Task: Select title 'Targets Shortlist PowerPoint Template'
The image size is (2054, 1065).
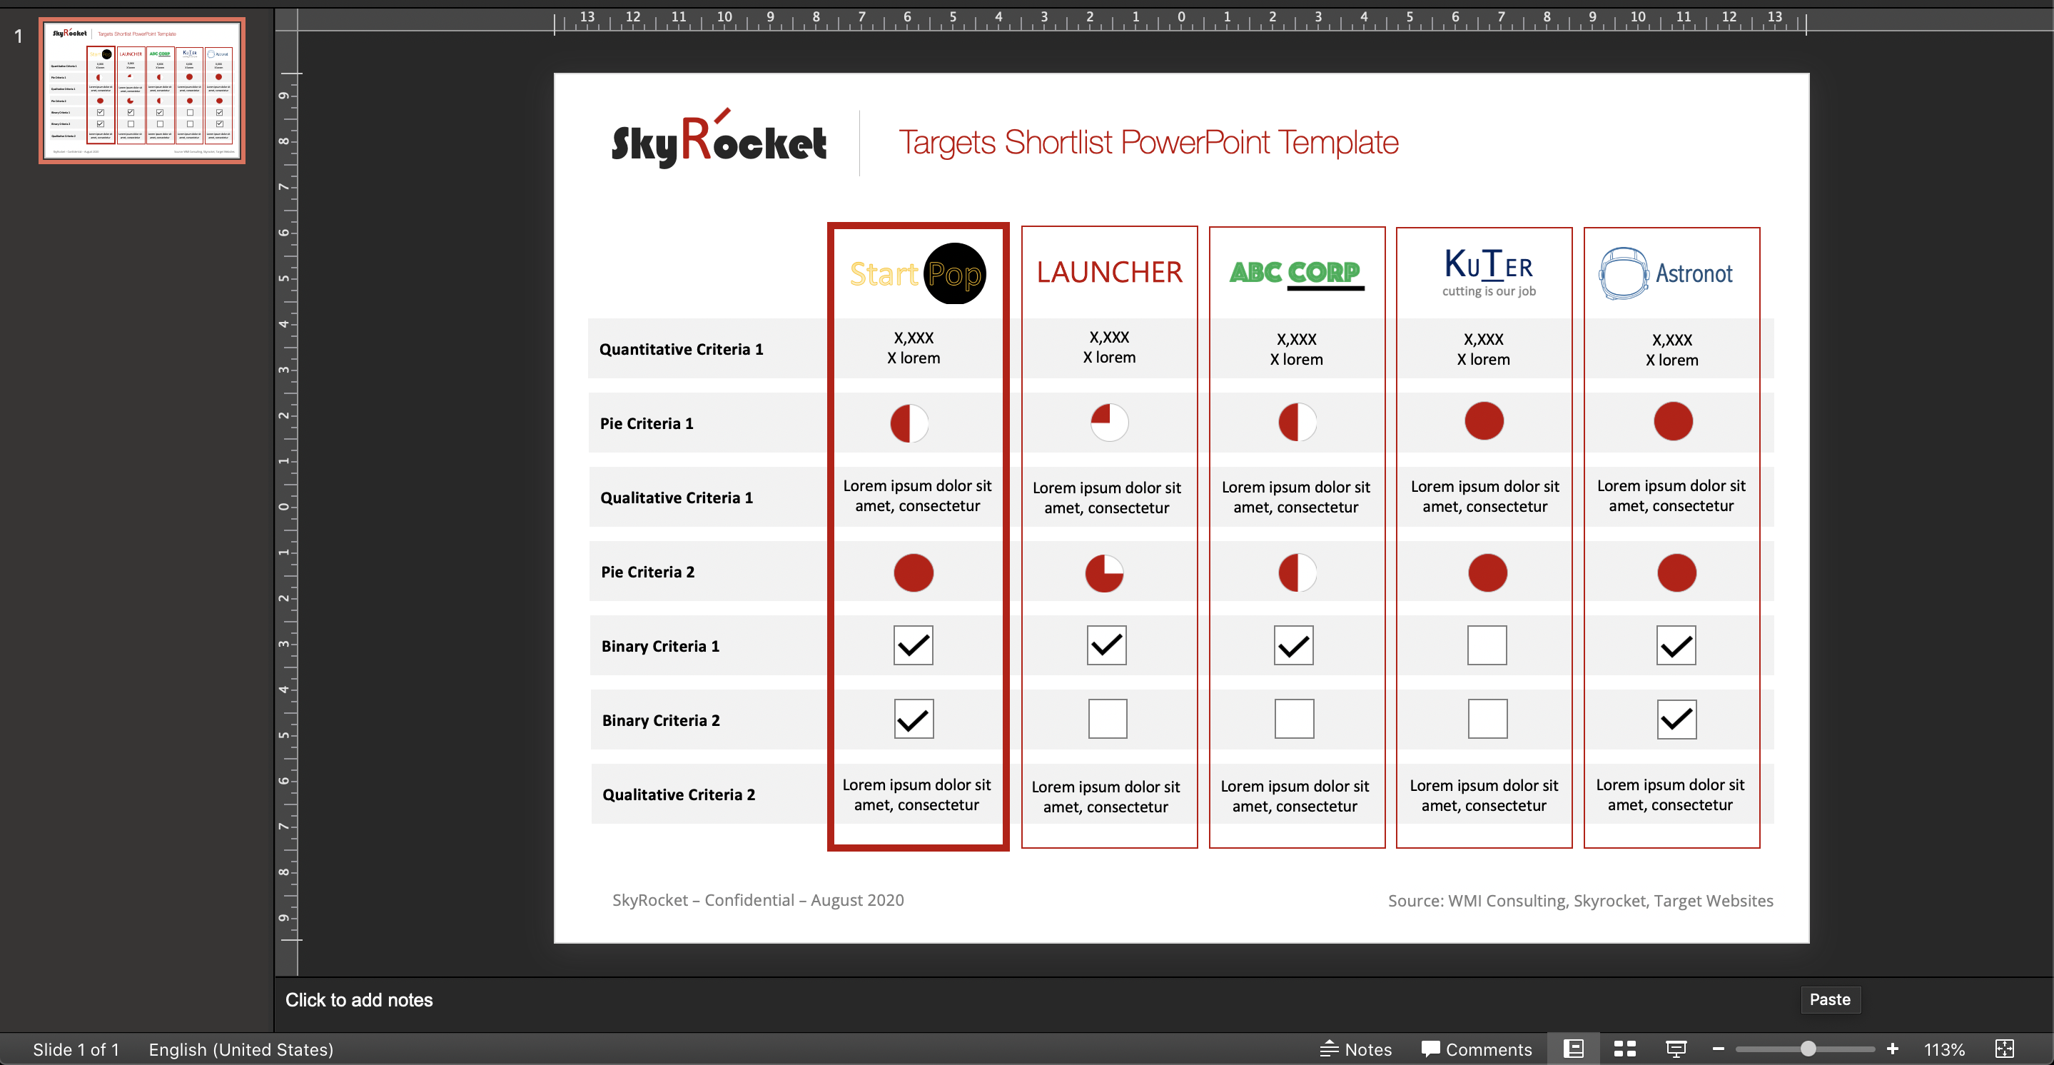Action: [1148, 142]
